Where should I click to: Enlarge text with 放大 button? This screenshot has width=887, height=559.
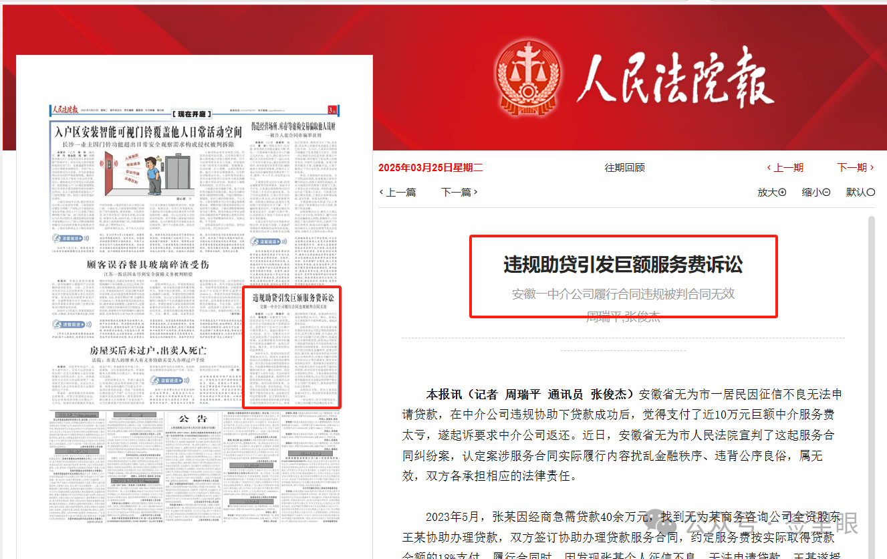[x=771, y=192]
